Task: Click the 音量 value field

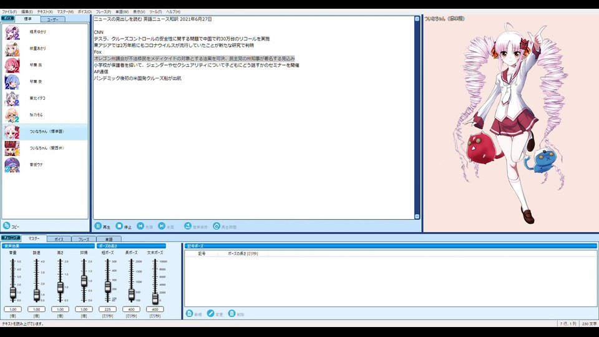Action: coord(12,309)
